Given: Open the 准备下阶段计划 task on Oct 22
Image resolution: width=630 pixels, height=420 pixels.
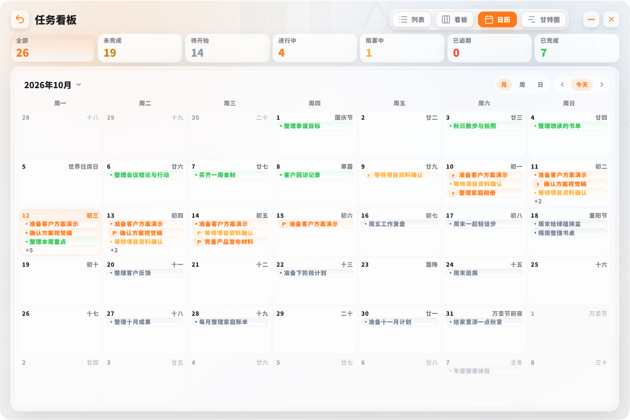Looking at the screenshot, I should pos(315,273).
